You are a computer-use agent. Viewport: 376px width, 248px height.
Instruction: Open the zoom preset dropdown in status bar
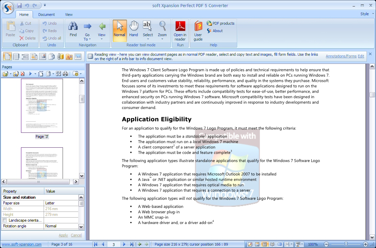[302, 244]
